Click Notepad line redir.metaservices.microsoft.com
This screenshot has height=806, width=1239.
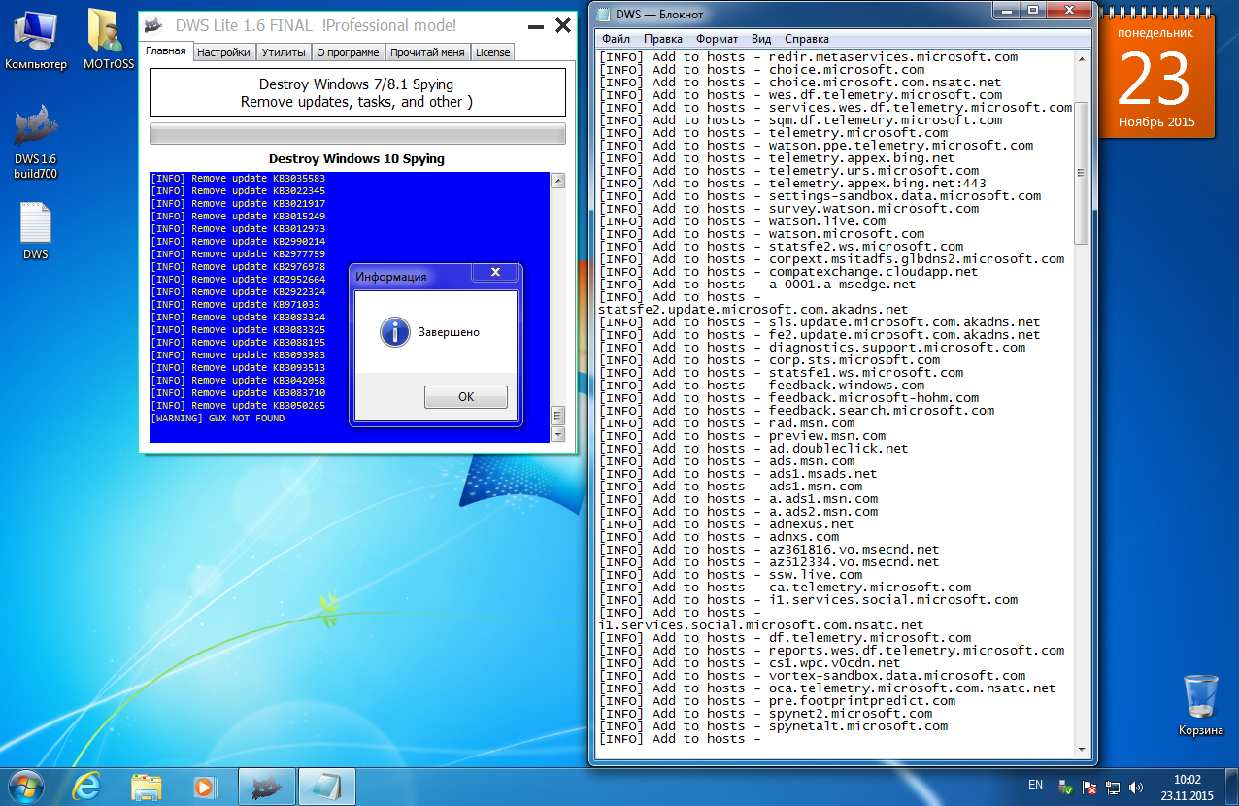point(808,57)
